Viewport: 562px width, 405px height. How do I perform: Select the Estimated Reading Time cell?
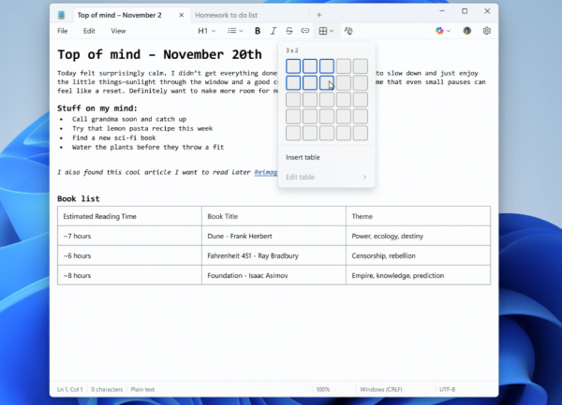click(129, 216)
